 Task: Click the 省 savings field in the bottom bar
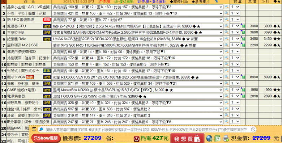coord(123,139)
